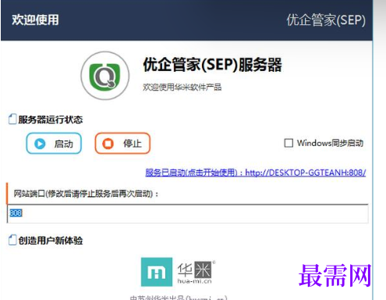Click the 启动 start server button
Viewport: 386px width, 300px height.
coord(54,143)
